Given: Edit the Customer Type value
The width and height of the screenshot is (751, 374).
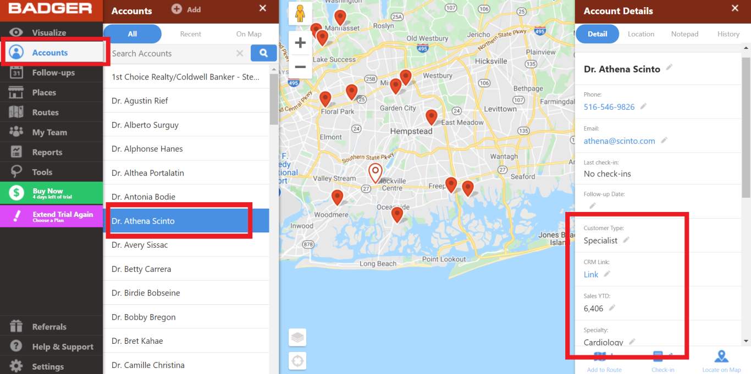Looking at the screenshot, I should (626, 239).
